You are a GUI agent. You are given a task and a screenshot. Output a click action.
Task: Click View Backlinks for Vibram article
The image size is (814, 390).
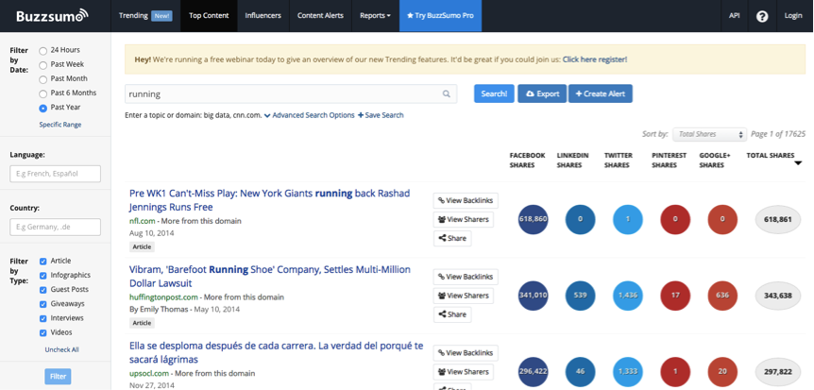pyautogui.click(x=466, y=277)
